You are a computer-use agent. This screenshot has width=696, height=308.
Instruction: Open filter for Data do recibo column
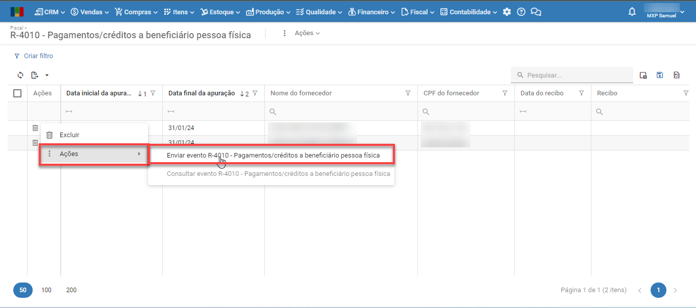pos(581,93)
